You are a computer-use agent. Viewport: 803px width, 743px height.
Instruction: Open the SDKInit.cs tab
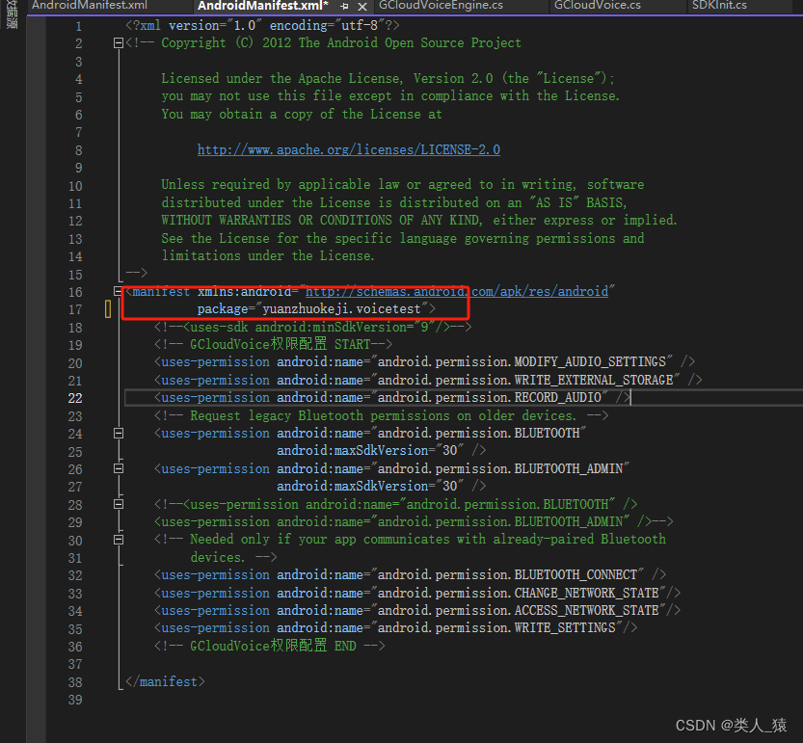[x=720, y=7]
